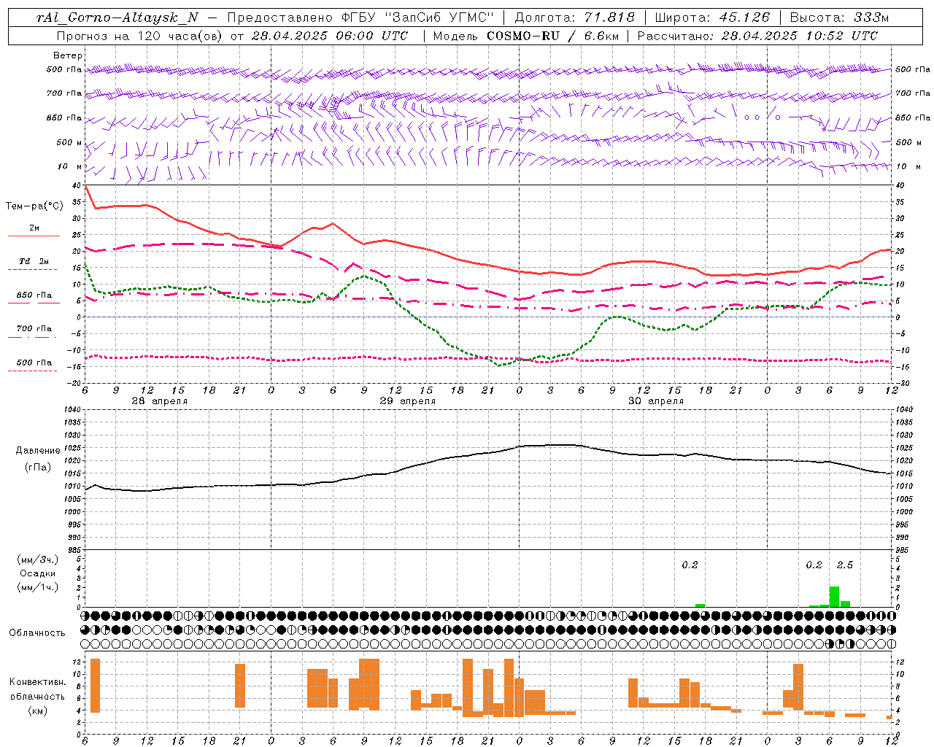Image resolution: width=934 pixels, height=747 pixels.
Task: Select the 'Широта: 45.126' latitude value
Action: 712,18
